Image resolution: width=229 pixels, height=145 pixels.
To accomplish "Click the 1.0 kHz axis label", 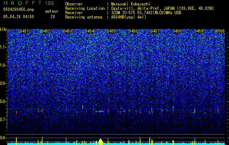I will 3,65.
